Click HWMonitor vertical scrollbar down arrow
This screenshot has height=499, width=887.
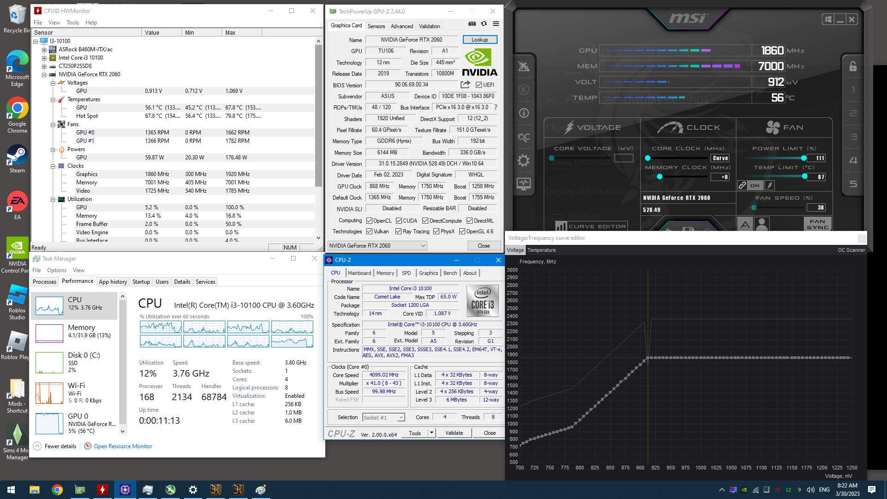pos(318,238)
